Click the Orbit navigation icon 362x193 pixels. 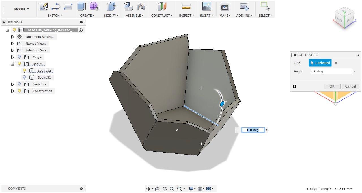point(148,189)
